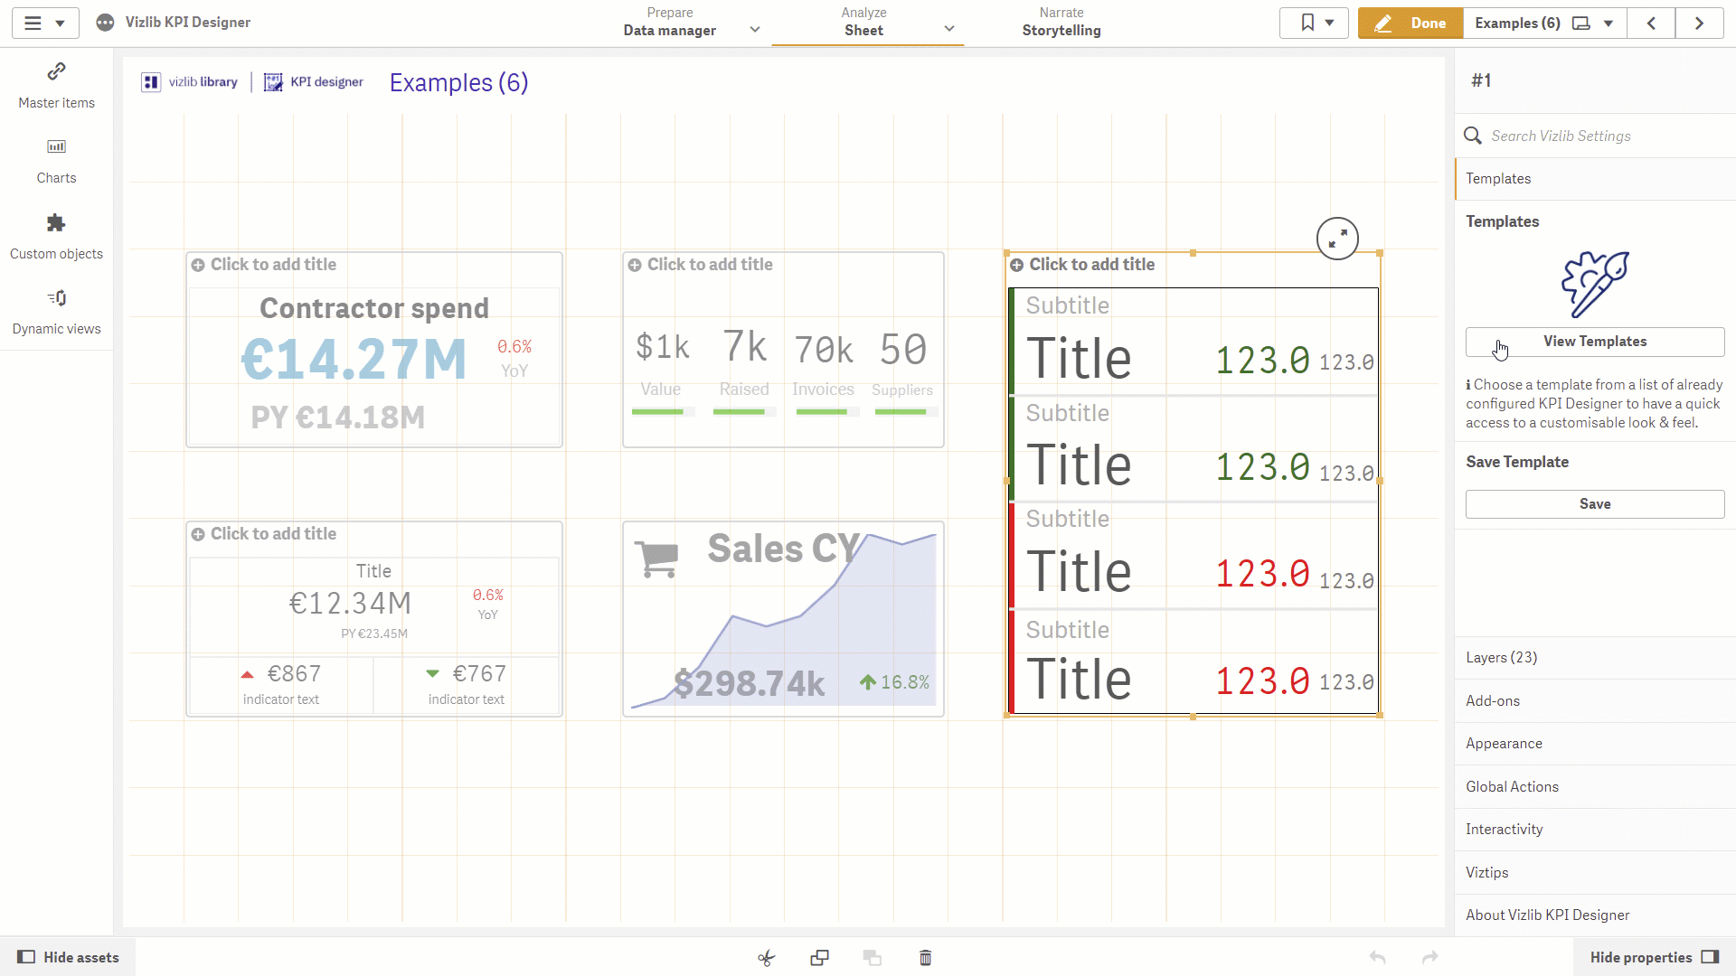Viewport: 1736px width, 976px height.
Task: Open the Charts asset panel
Action: (x=56, y=162)
